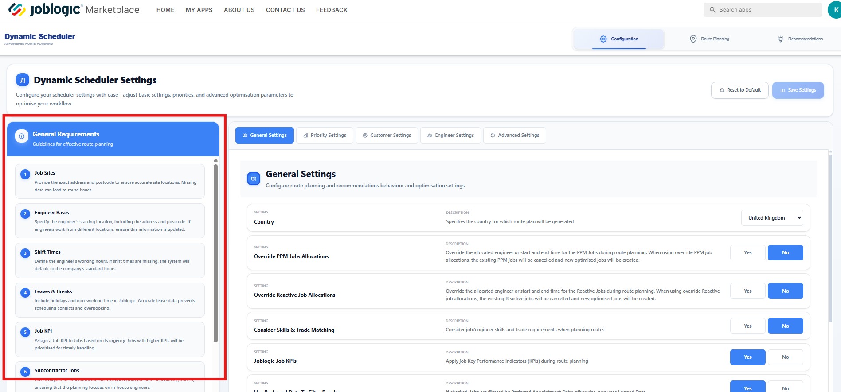Select the Advanced Settings tab
This screenshot has width=841, height=392.
click(514, 135)
